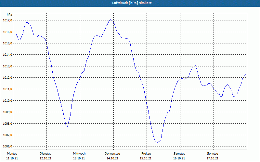Click the pressure minimum between Dienstag and Mittwoch
The image size is (260, 162).
tap(67, 127)
